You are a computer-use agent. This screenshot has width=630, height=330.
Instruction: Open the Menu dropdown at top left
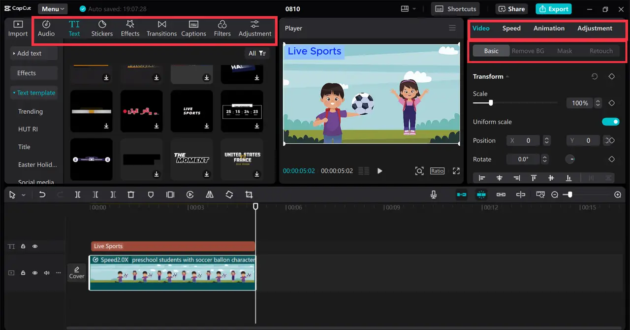pyautogui.click(x=52, y=8)
